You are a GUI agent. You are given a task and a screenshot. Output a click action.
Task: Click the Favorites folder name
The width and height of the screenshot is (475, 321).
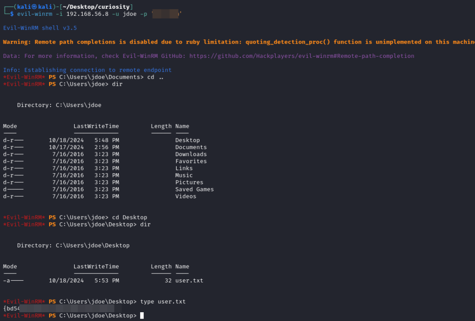[191, 161]
